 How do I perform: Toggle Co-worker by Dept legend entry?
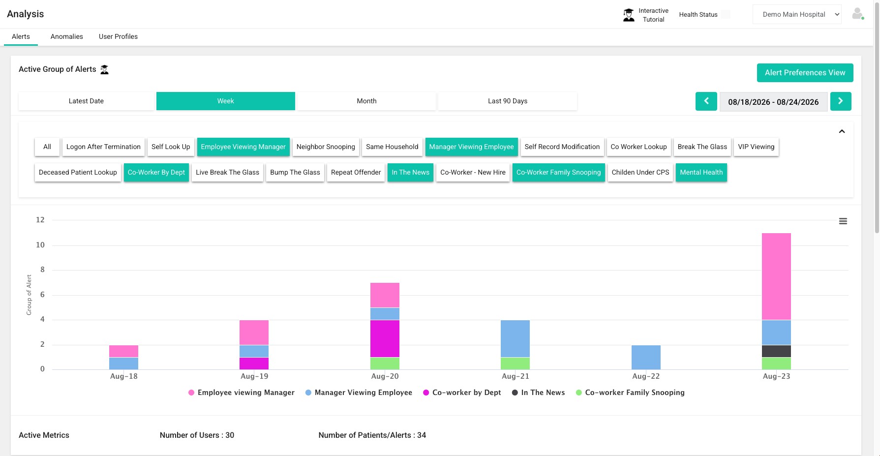pyautogui.click(x=462, y=393)
